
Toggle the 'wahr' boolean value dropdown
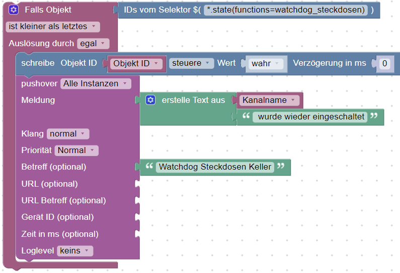point(265,64)
